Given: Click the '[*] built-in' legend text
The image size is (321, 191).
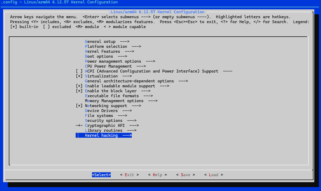Looking at the screenshot, I should [x=24, y=27].
